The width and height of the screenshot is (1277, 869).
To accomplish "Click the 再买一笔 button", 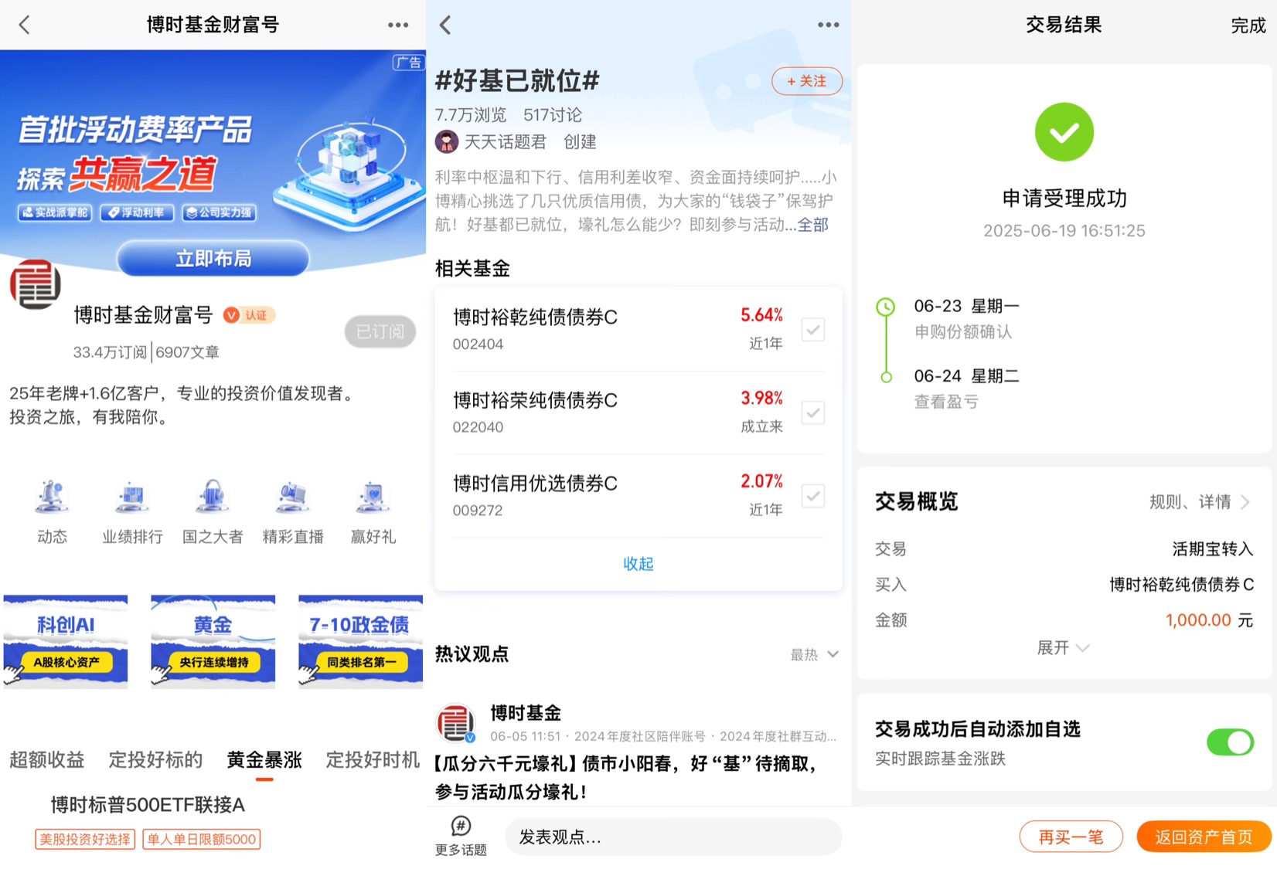I will [x=1071, y=837].
